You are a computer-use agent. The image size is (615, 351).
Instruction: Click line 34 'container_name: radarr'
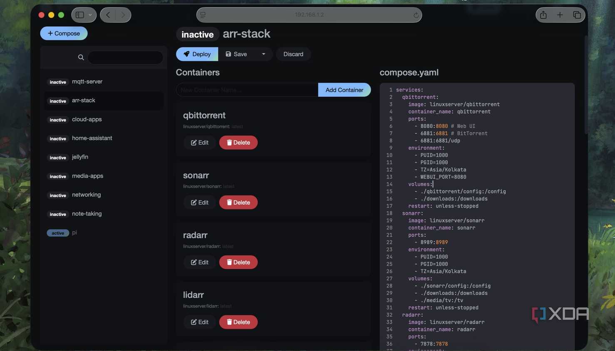click(x=441, y=329)
